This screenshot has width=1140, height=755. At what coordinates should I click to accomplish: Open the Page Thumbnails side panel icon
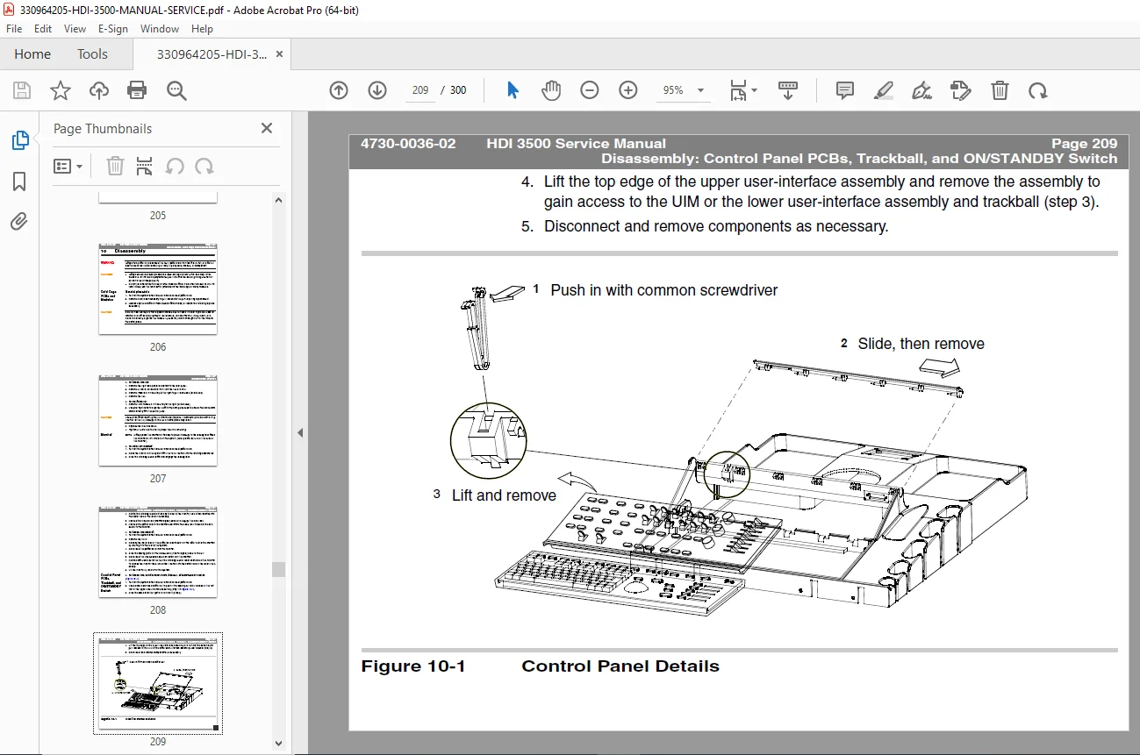pyautogui.click(x=19, y=140)
